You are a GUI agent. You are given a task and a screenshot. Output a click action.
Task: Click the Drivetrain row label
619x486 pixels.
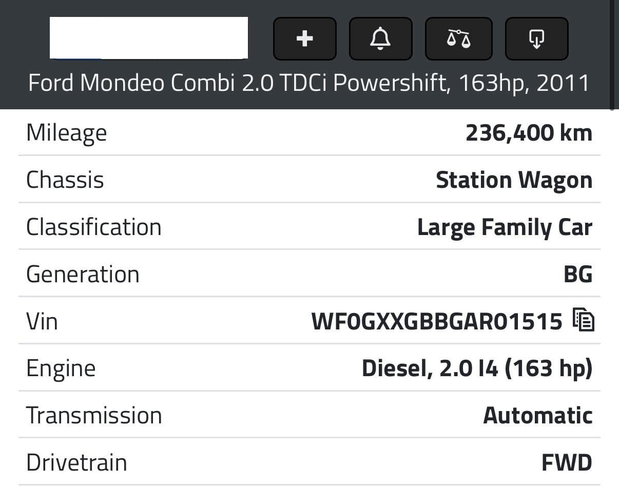point(76,463)
